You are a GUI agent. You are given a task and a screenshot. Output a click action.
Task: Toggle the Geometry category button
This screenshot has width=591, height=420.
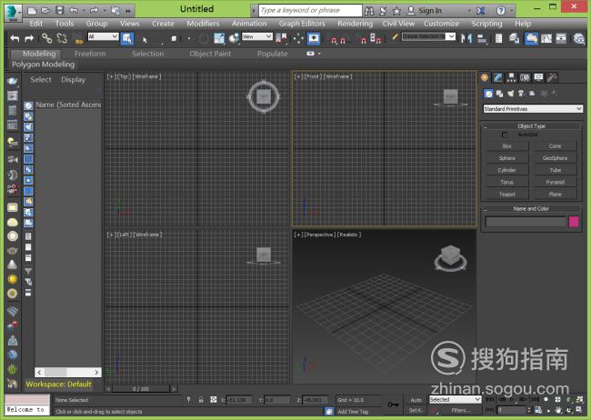pos(488,94)
